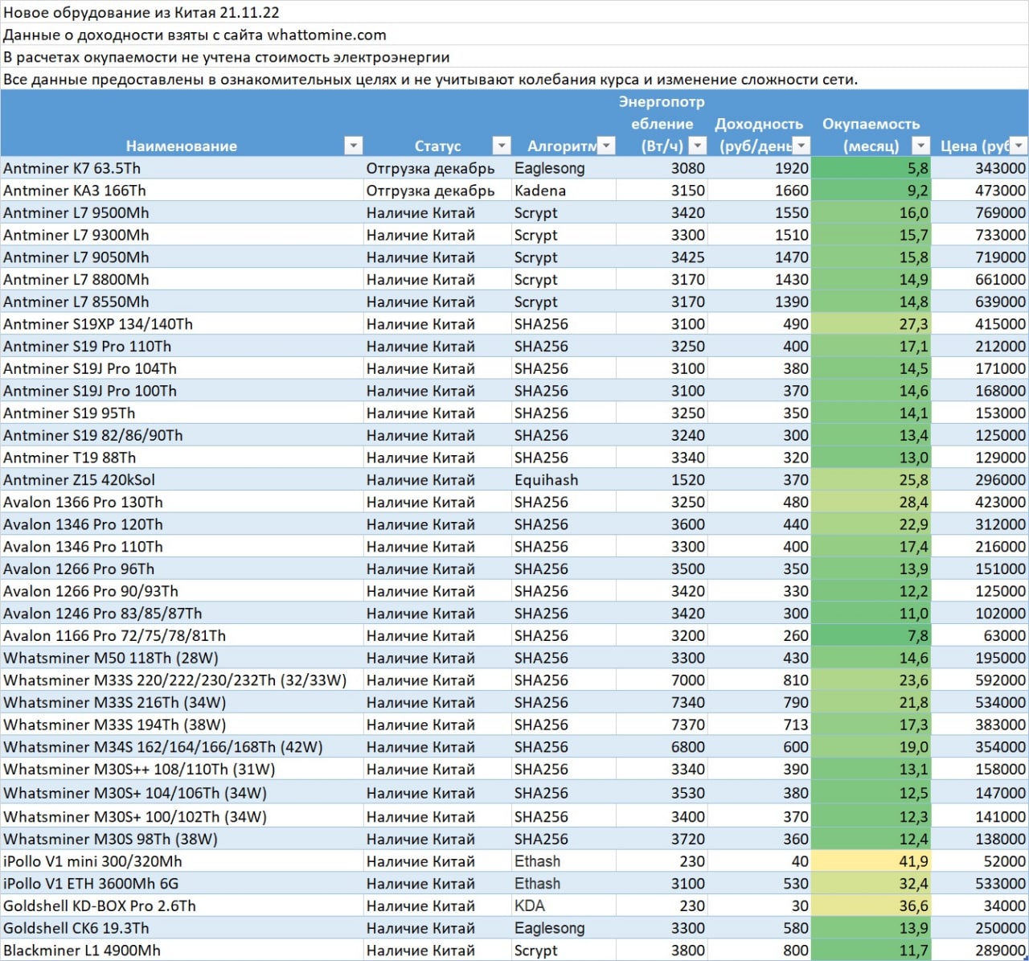This screenshot has height=961, width=1029.
Task: Select cell 'Blackminer L1 4900Mh'
Action: click(x=182, y=951)
